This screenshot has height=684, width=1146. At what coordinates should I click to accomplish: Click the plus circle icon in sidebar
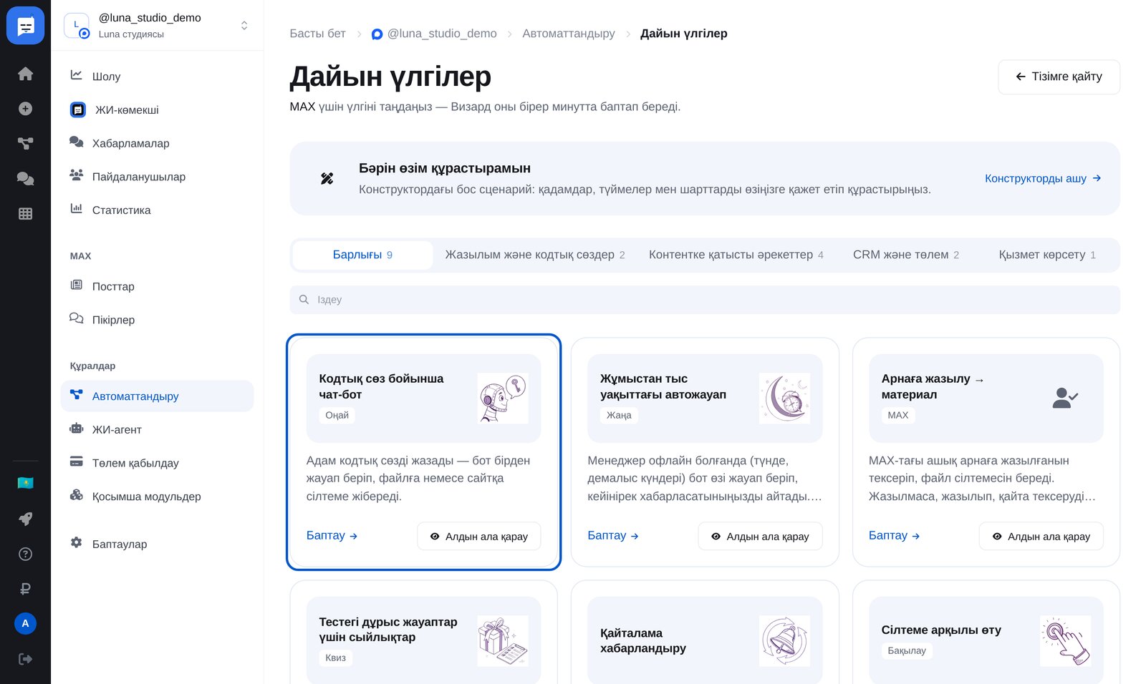click(25, 109)
